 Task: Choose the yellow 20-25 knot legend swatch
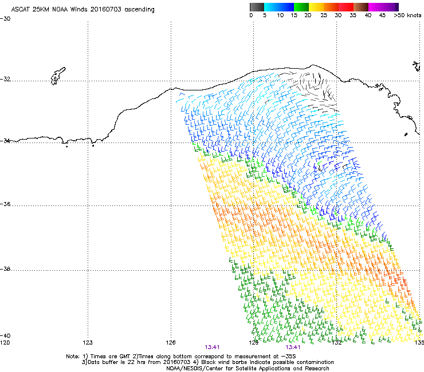pyautogui.click(x=316, y=7)
